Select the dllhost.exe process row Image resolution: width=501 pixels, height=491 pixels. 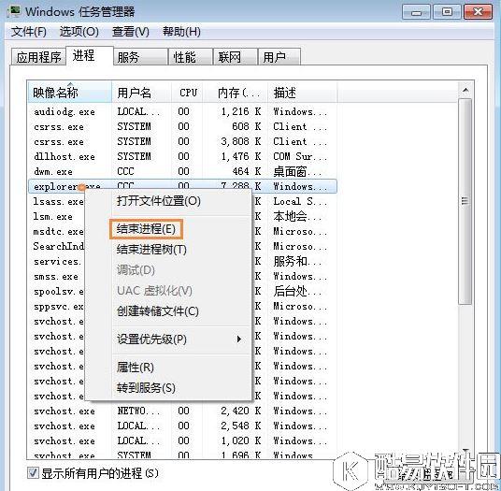tap(182, 156)
